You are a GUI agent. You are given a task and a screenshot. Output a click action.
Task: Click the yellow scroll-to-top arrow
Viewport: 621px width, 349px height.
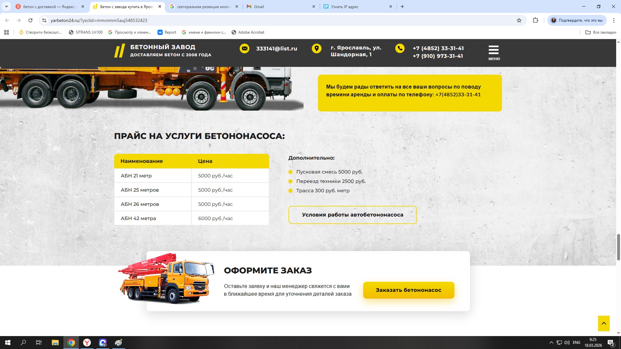pos(604,323)
